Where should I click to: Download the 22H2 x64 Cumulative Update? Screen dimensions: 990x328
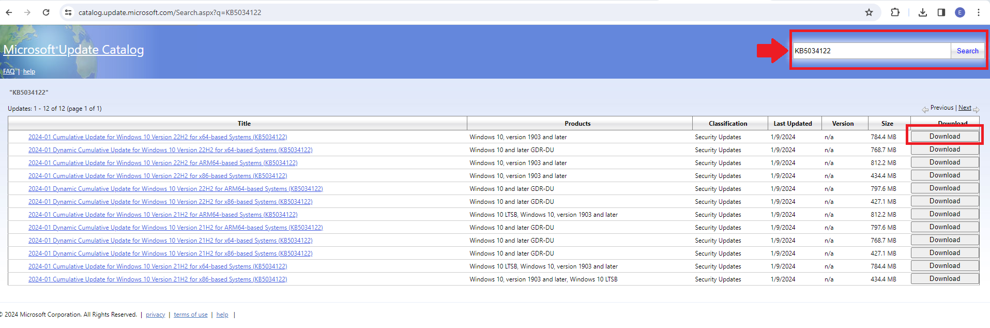[945, 137]
